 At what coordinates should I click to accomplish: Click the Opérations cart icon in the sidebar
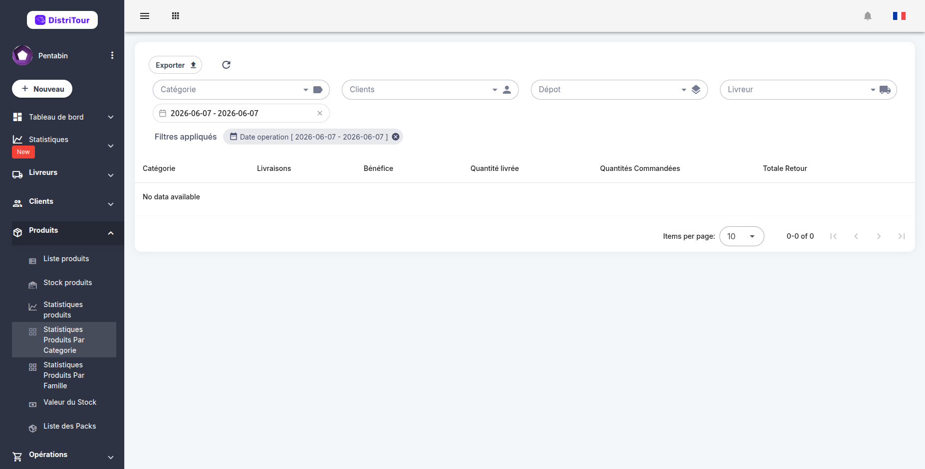[17, 457]
